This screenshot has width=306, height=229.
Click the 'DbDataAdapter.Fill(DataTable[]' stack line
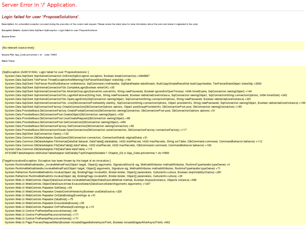pos(108,145)
